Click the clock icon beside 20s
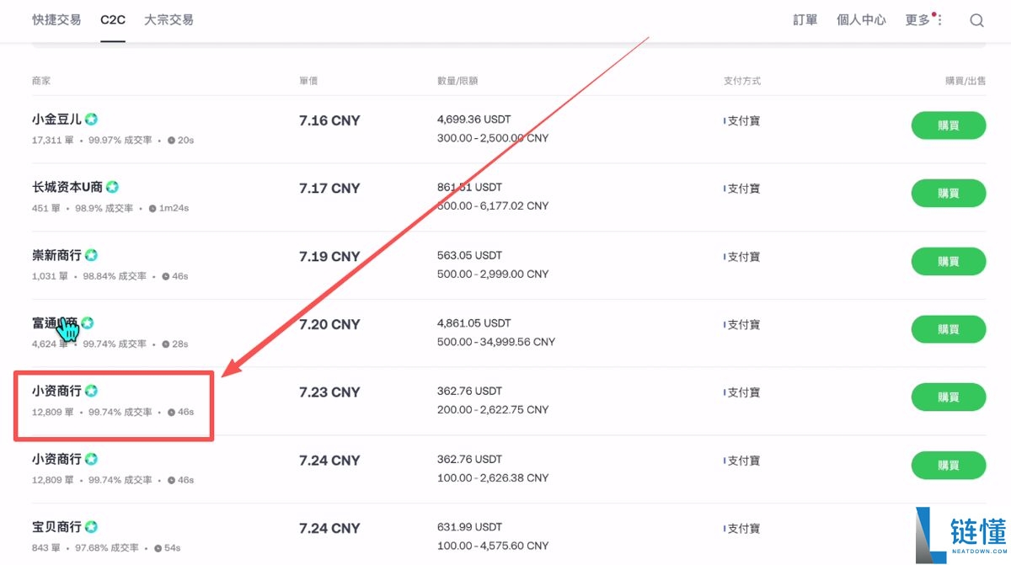 pyautogui.click(x=171, y=141)
